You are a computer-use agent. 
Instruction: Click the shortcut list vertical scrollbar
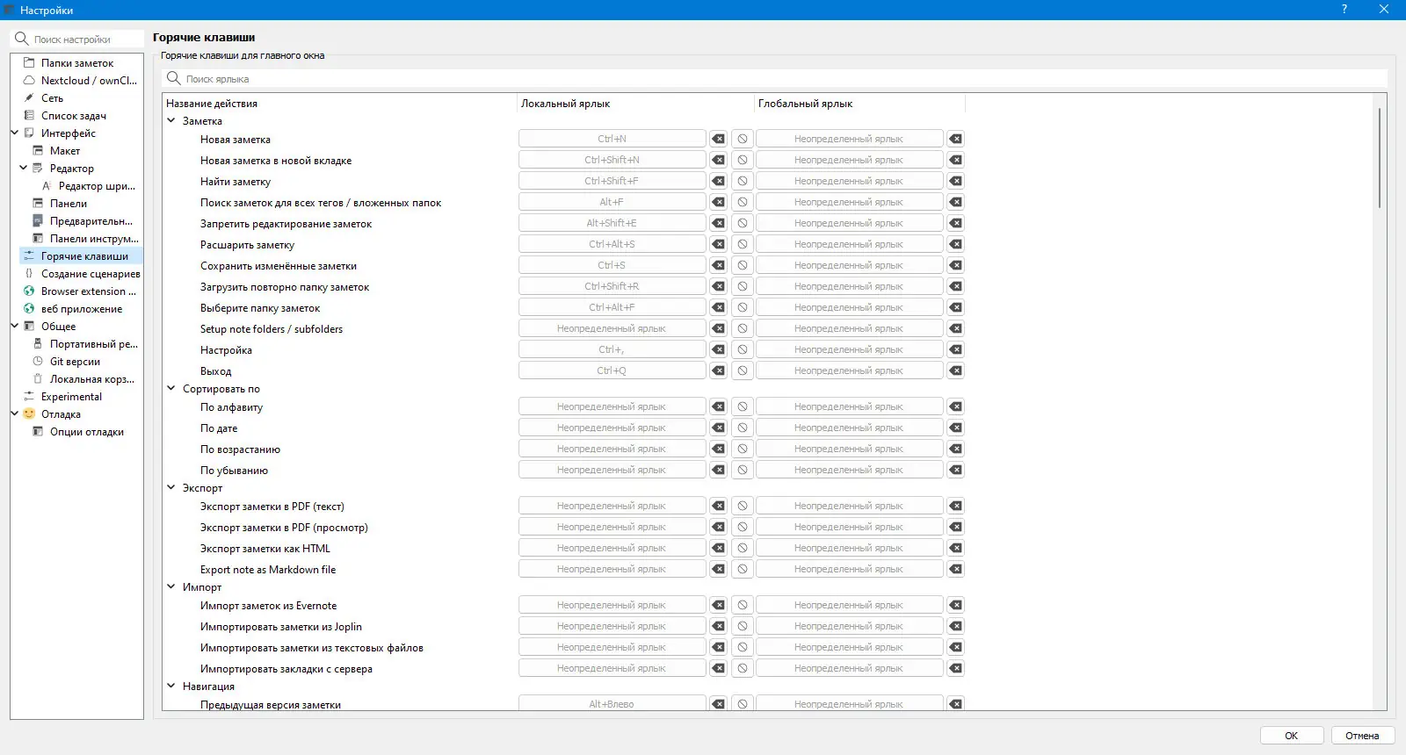click(x=1380, y=158)
